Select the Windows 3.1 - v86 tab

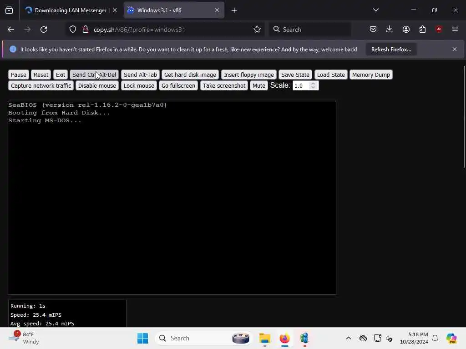click(174, 10)
